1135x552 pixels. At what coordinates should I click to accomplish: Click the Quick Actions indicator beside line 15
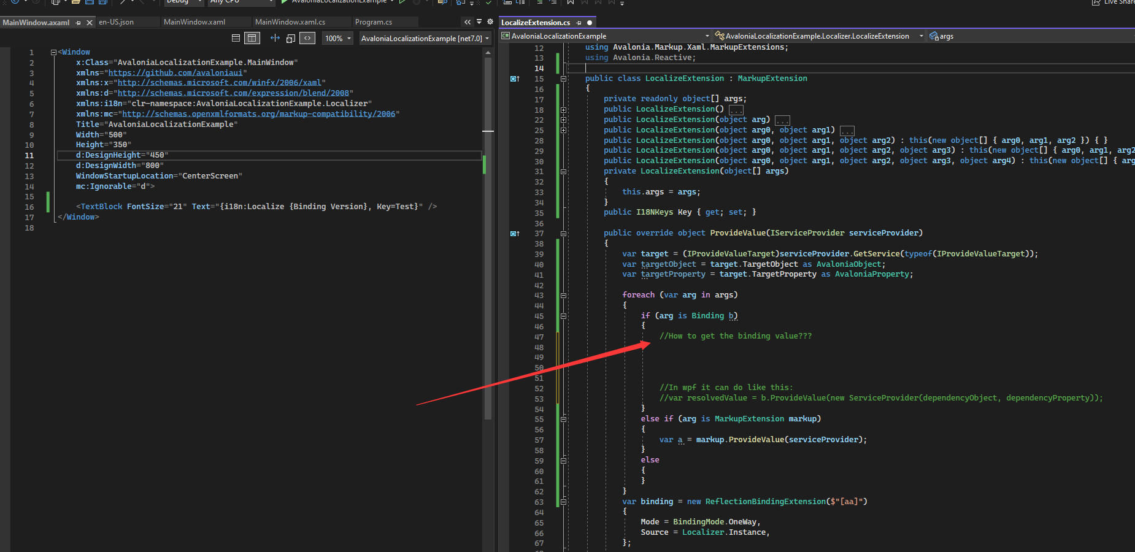pyautogui.click(x=514, y=79)
